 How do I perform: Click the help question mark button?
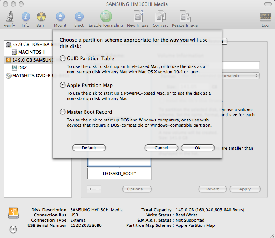13,229
